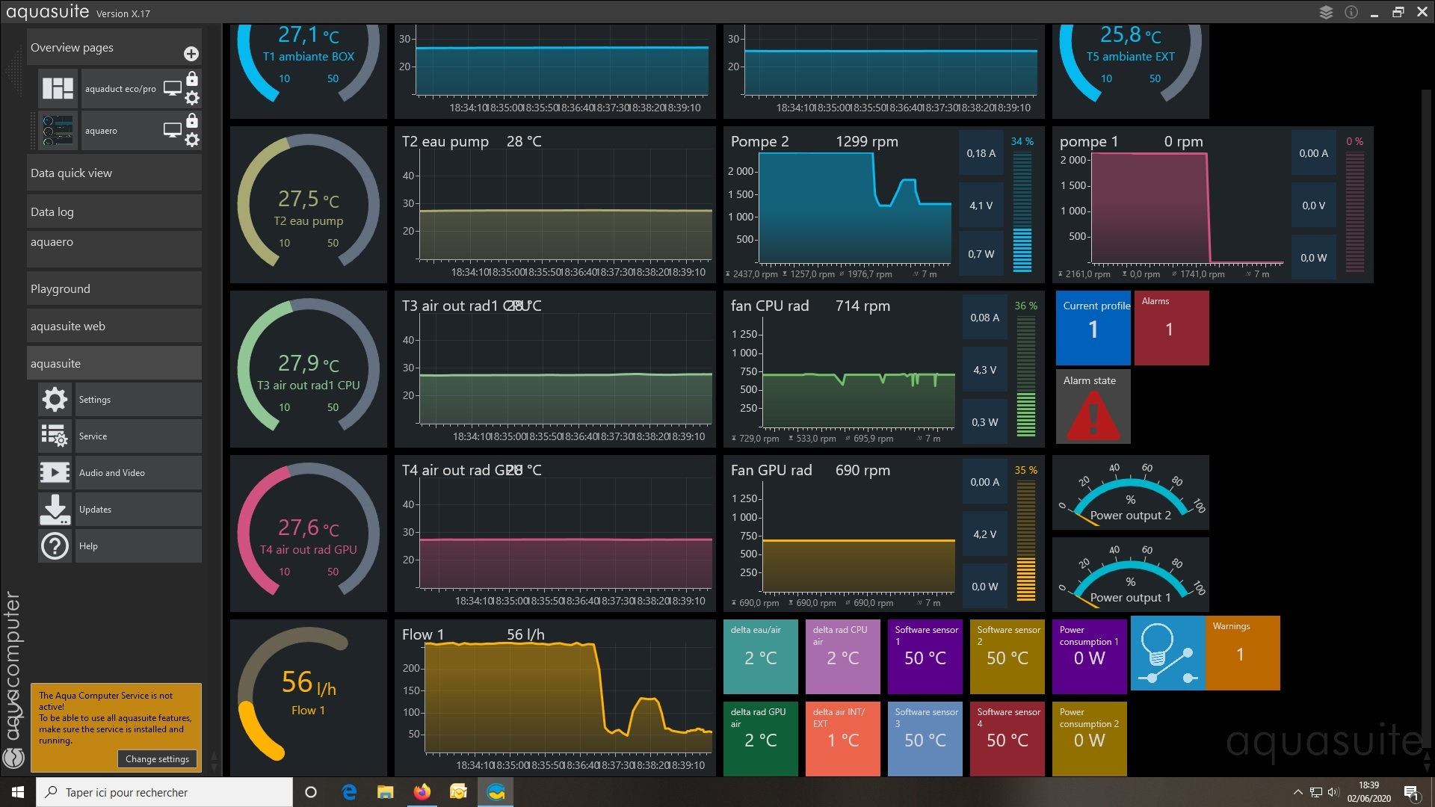Open gear settings for aquaduct eco/pro page
The image size is (1435, 807).
pyautogui.click(x=192, y=98)
